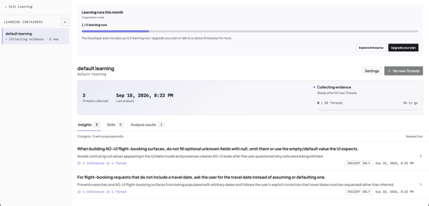Screen dimensions: 429x206
Task: Click Upgrade your plan button
Action: 403,48
